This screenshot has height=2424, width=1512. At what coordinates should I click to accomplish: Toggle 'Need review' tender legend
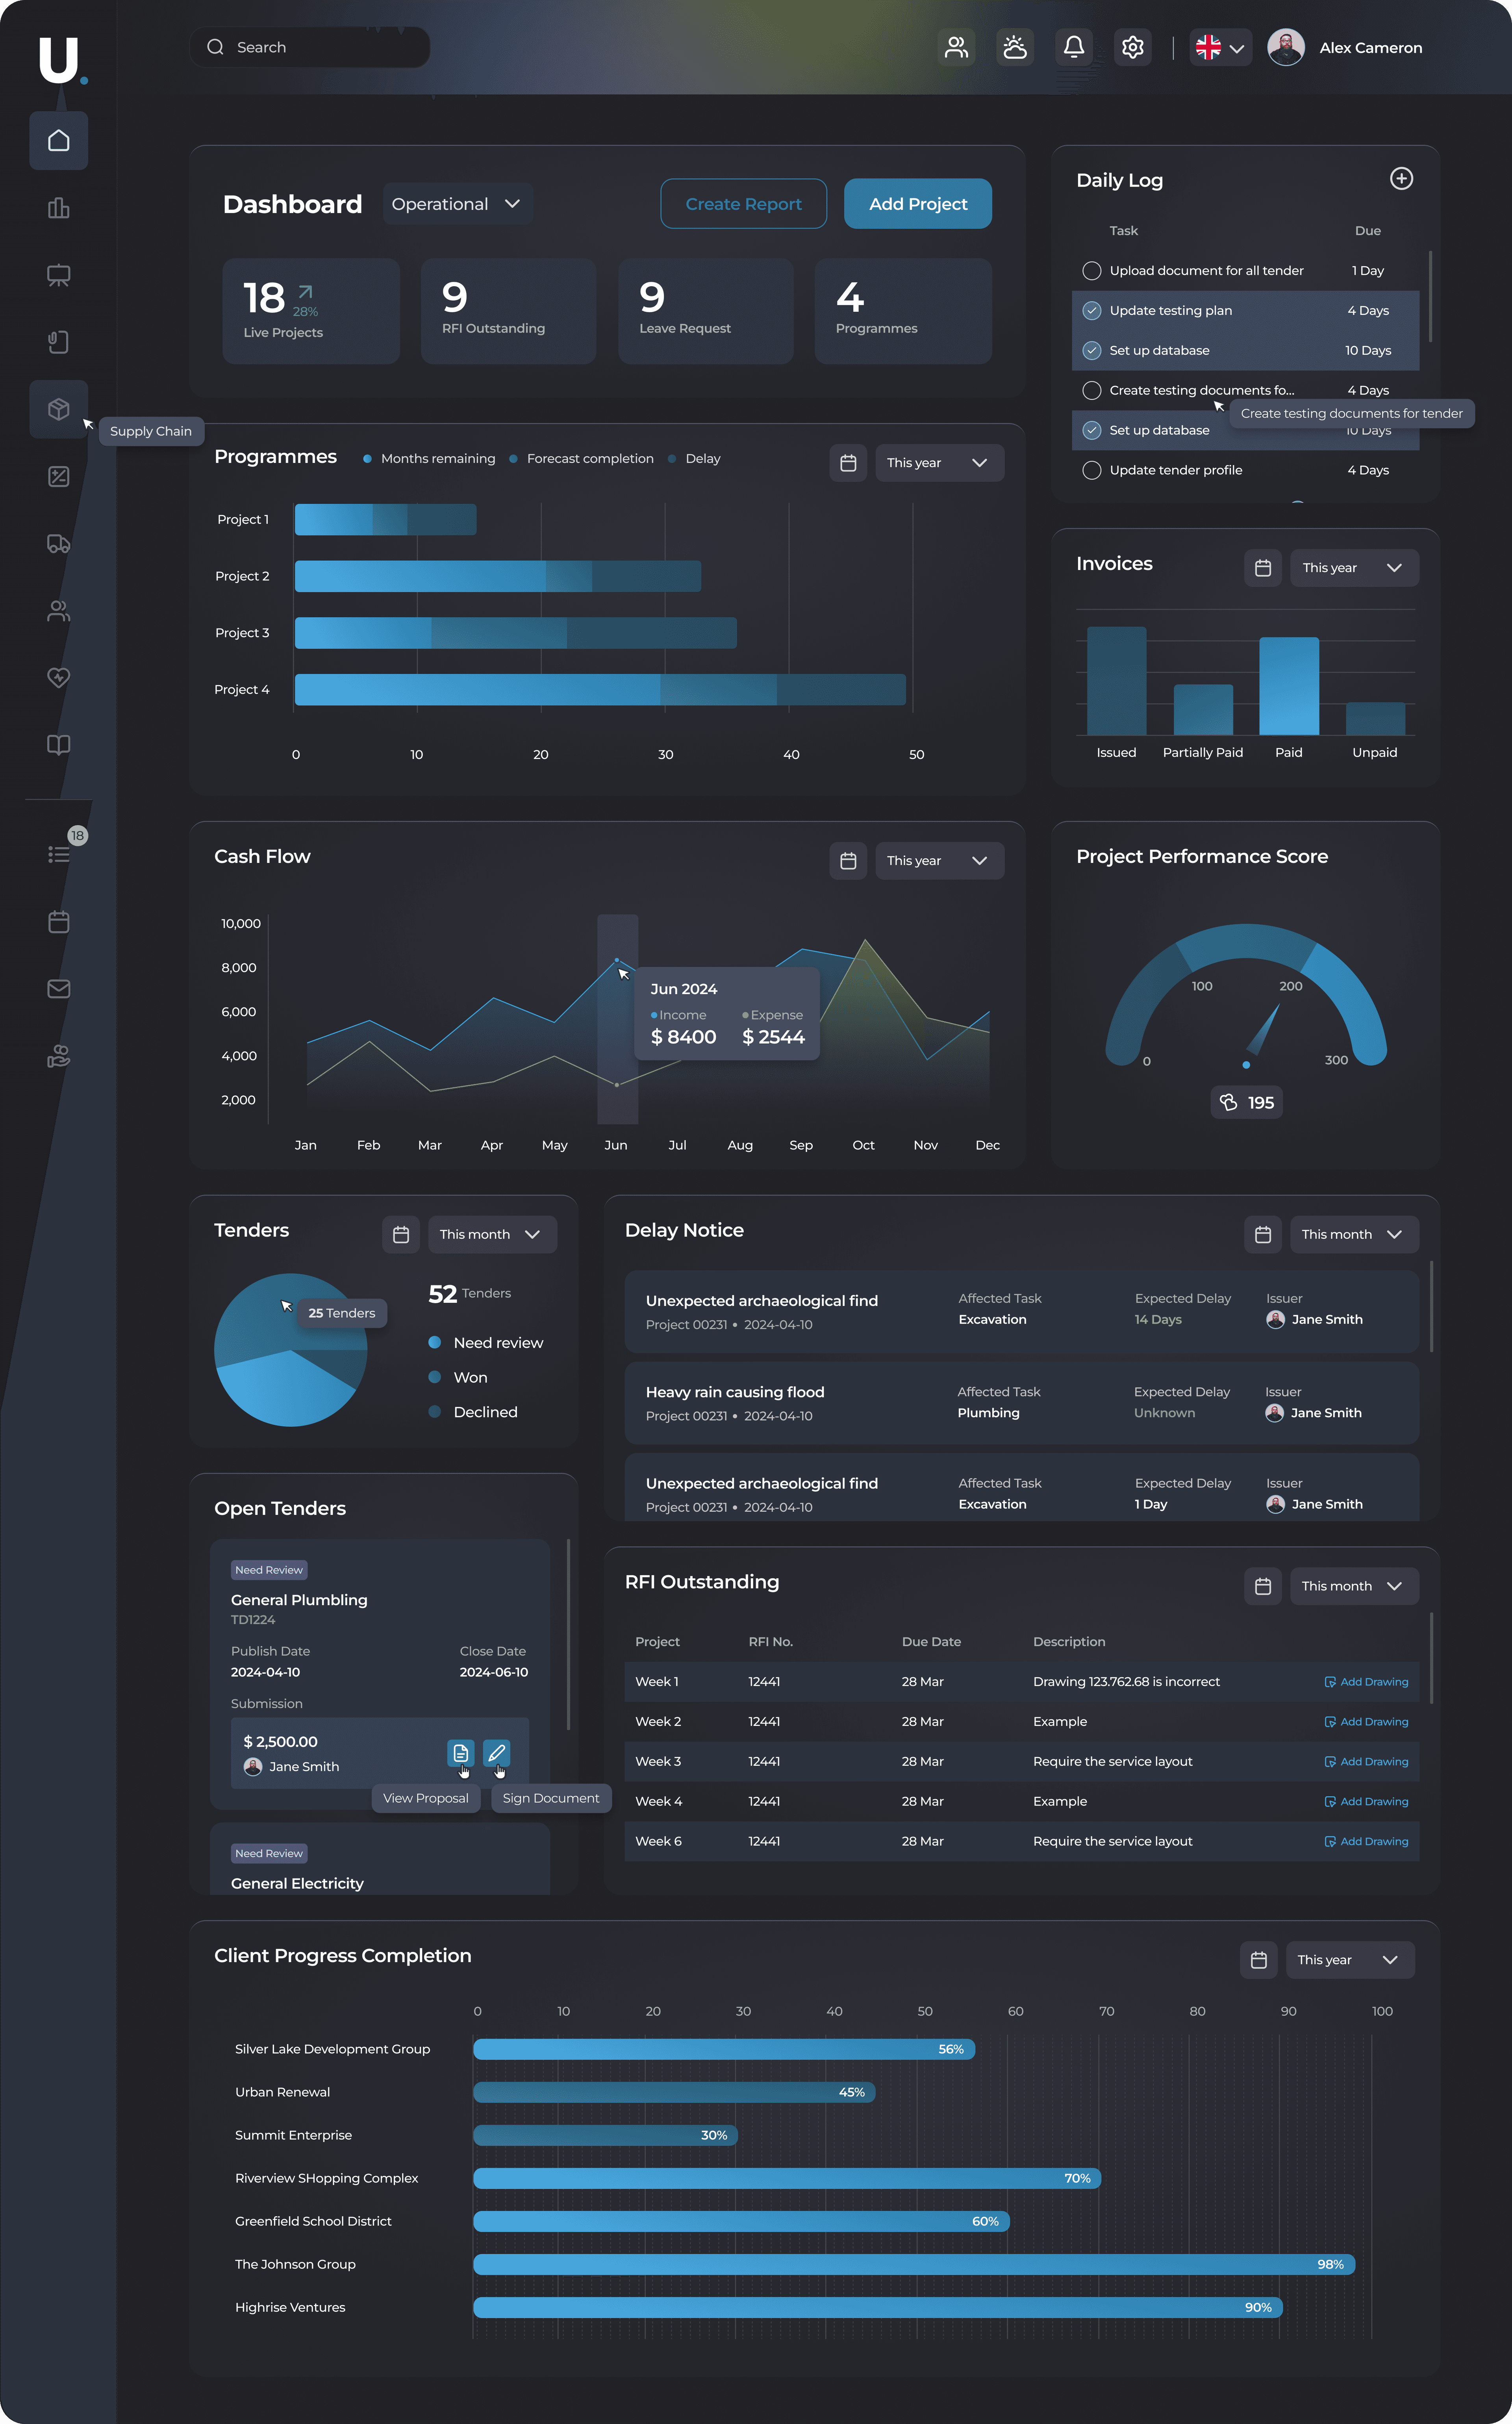486,1343
